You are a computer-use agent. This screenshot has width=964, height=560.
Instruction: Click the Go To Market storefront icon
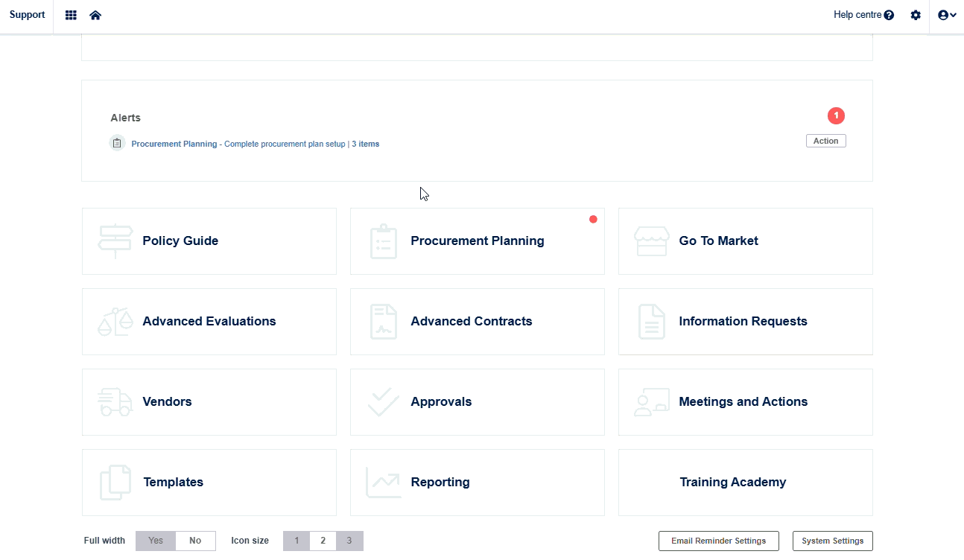(x=652, y=241)
